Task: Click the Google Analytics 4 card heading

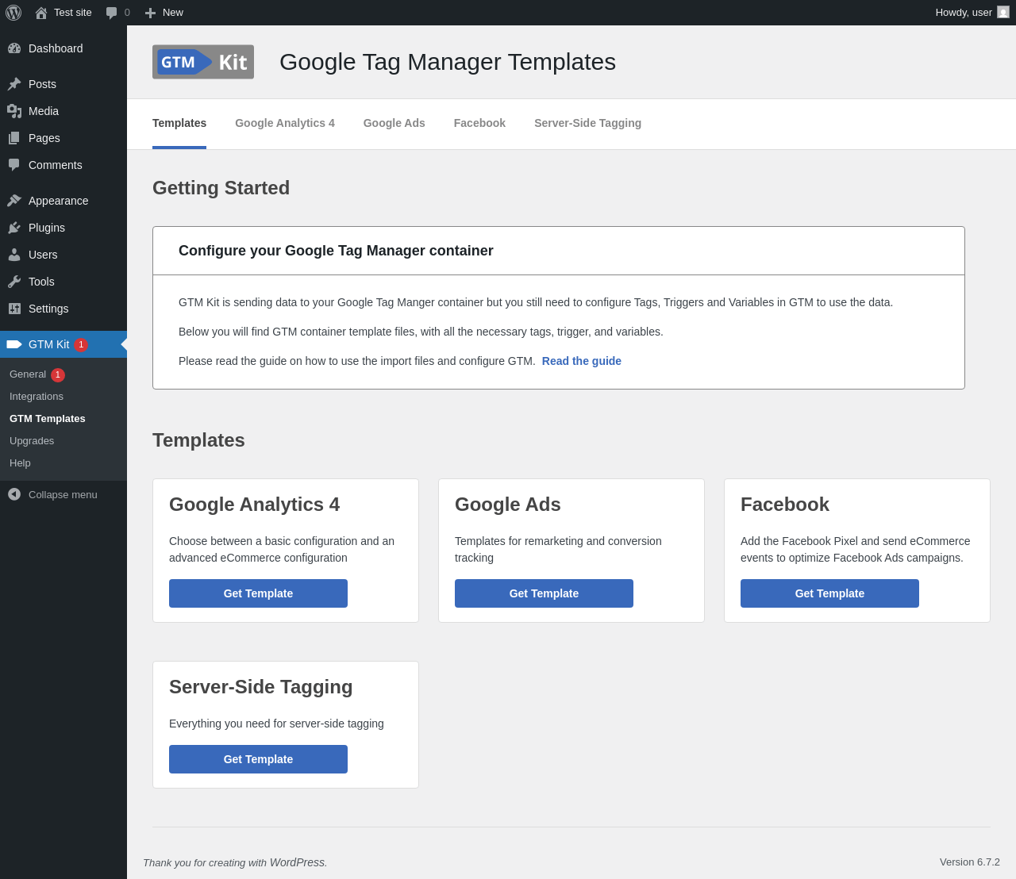Action: 254,505
